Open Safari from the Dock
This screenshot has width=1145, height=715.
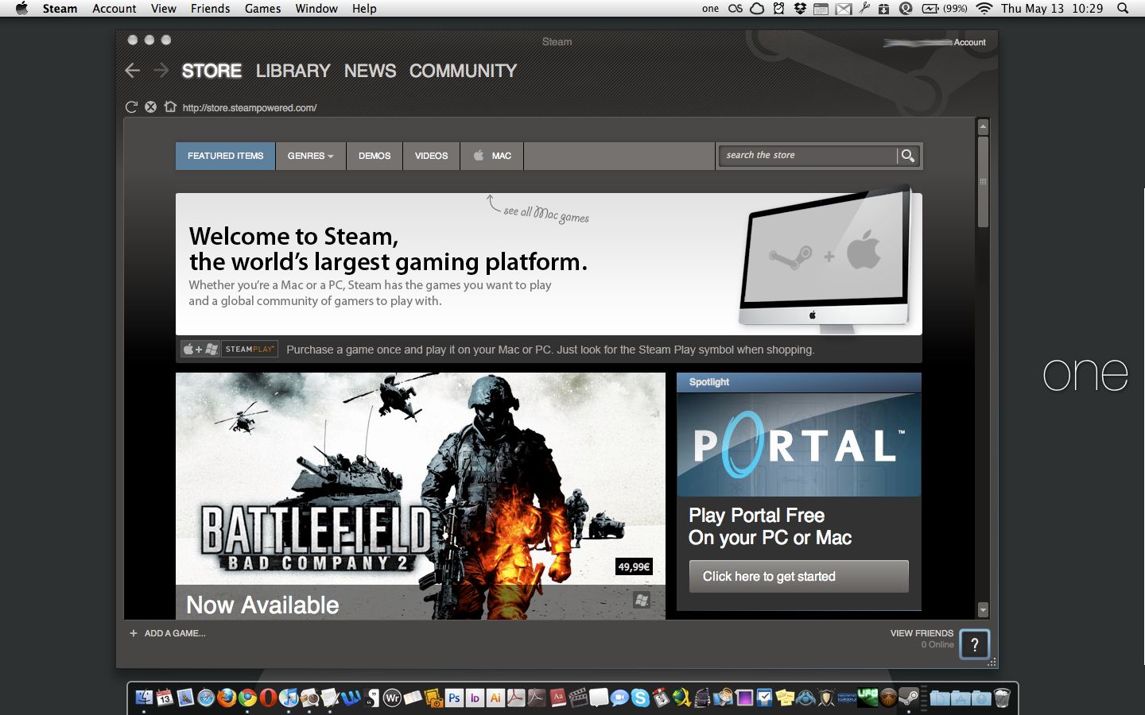click(x=206, y=698)
